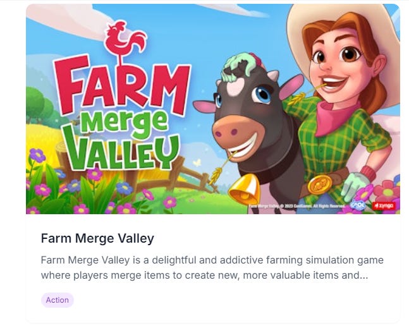Click the red FARM word in logo
This screenshot has height=333, width=409.
121,86
